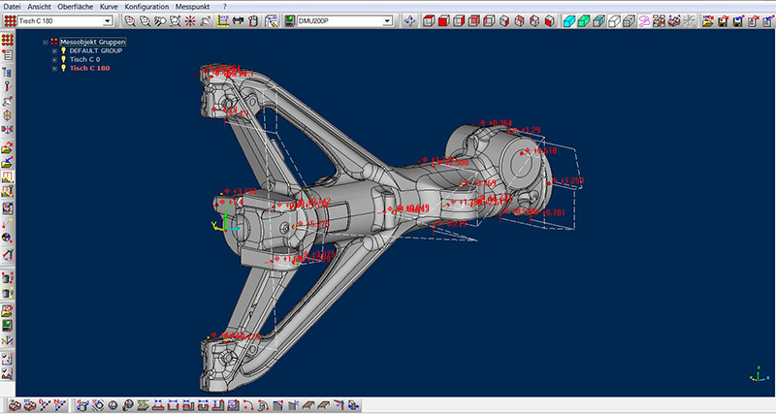Screen dimensions: 776x414
Task: Open the Kurve menu
Action: (109, 7)
